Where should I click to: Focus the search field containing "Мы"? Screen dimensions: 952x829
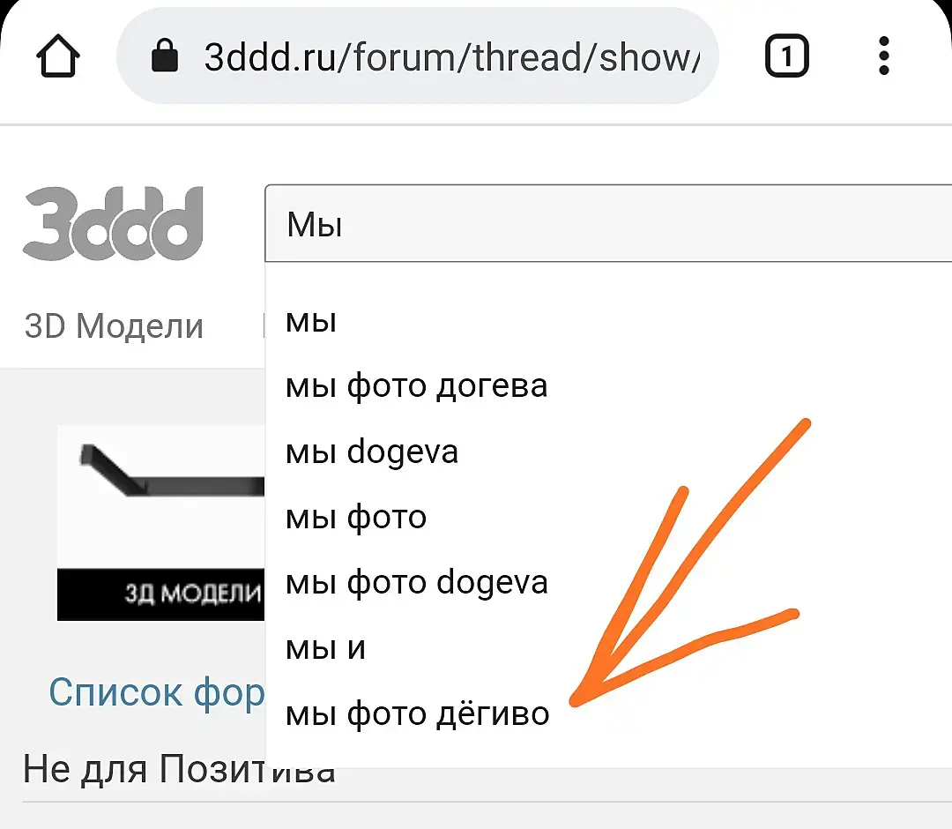pos(608,223)
